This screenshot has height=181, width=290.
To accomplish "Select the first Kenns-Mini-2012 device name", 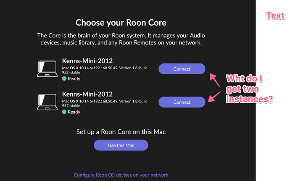I will coord(87,61).
